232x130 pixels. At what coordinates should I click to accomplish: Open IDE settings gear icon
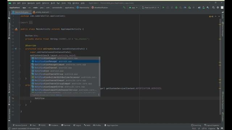(217, 7)
